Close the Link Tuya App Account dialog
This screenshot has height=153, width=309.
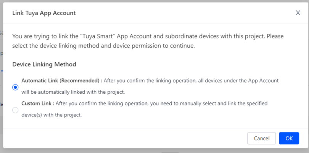[x=298, y=13]
